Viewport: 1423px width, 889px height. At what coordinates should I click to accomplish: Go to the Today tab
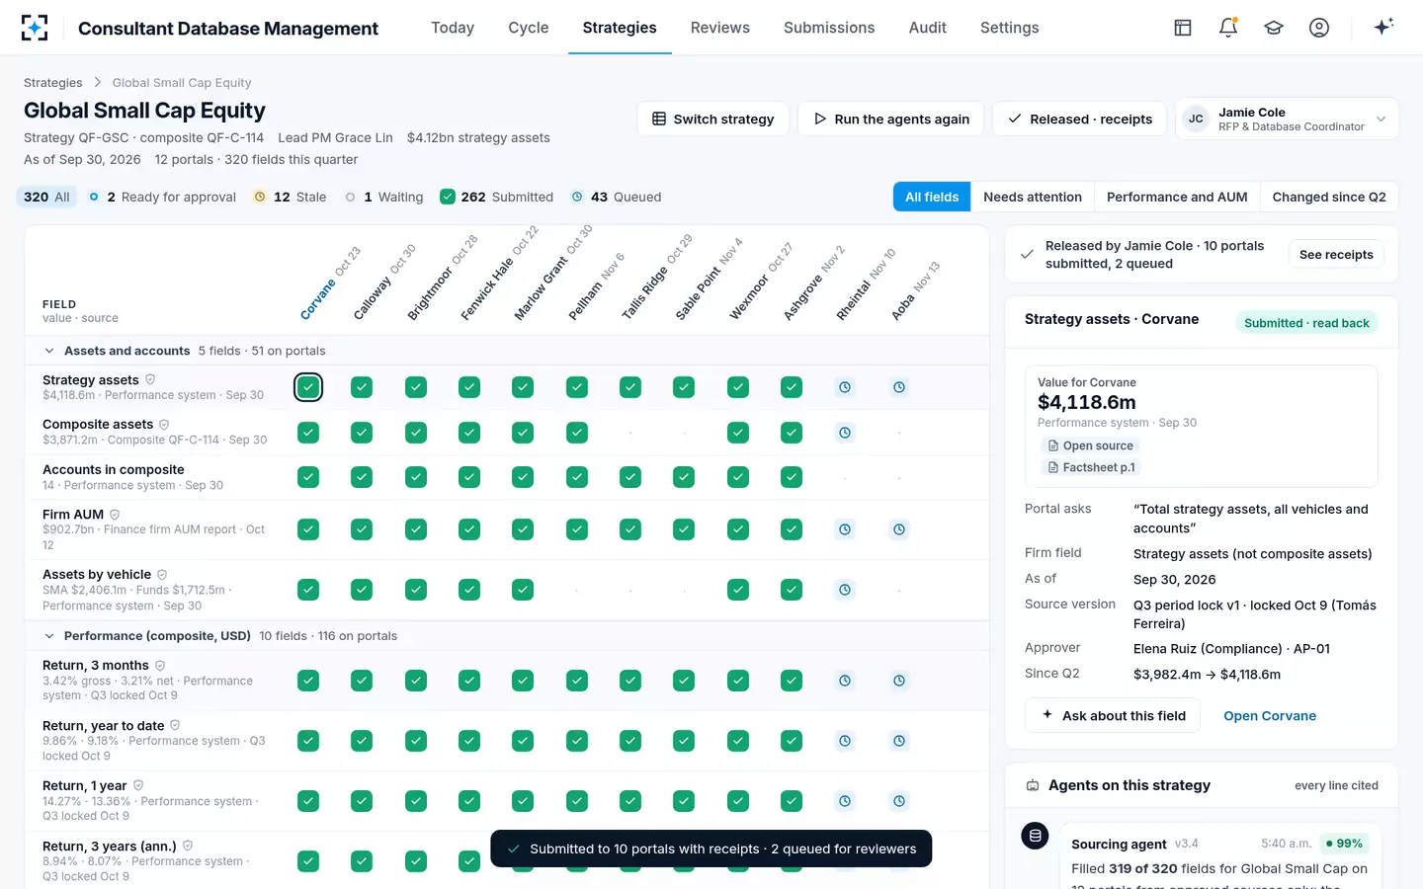[453, 28]
